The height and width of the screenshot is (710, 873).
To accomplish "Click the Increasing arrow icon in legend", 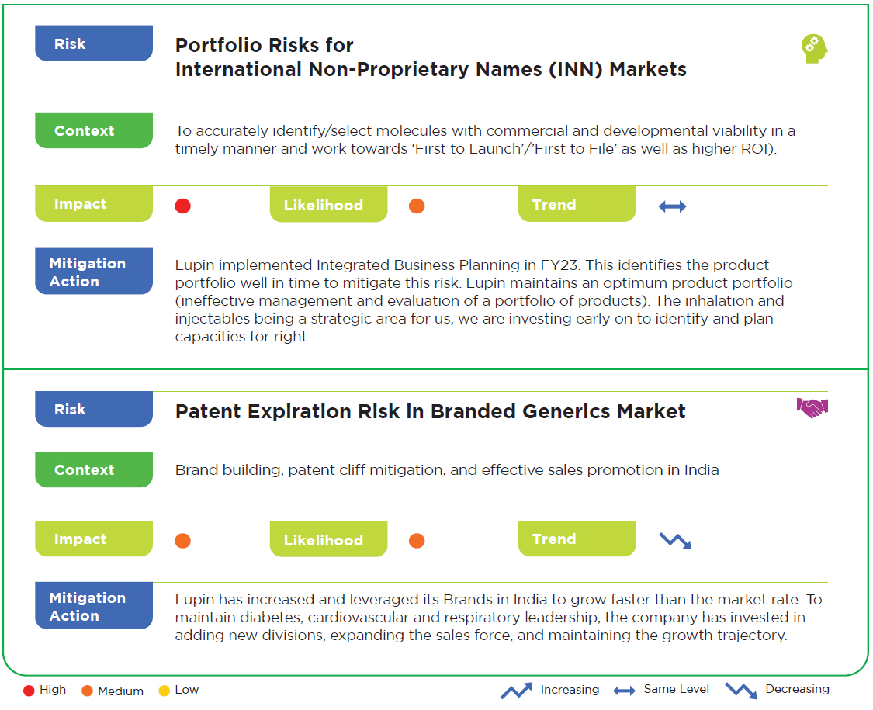I will (x=516, y=690).
